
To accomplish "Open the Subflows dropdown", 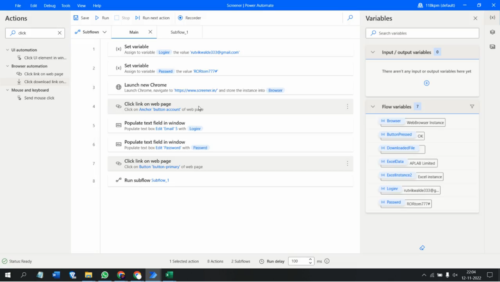I will pos(105,32).
